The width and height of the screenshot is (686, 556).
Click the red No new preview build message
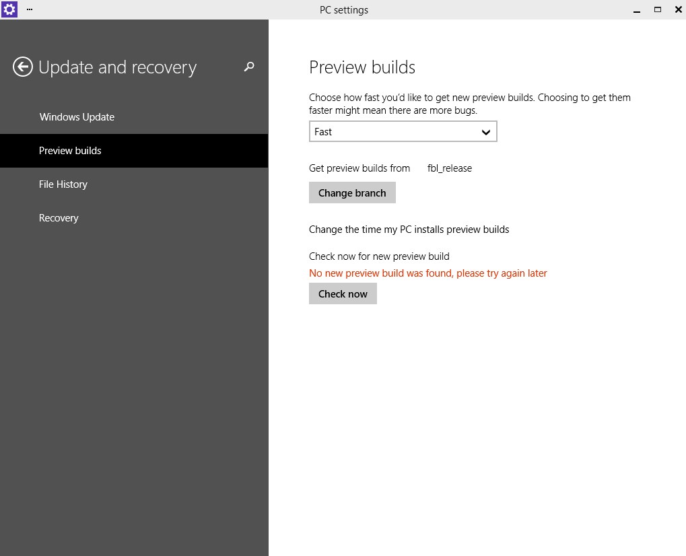(428, 273)
